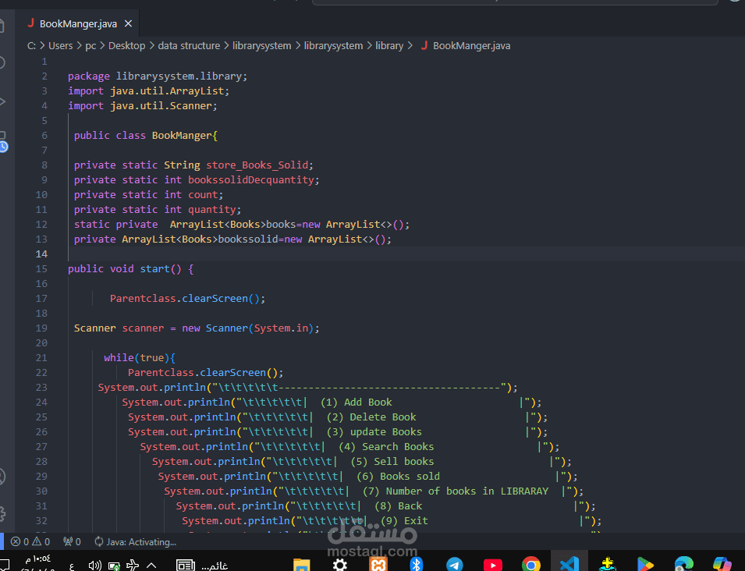Open YouTube from the taskbar
745x571 pixels.
point(493,565)
